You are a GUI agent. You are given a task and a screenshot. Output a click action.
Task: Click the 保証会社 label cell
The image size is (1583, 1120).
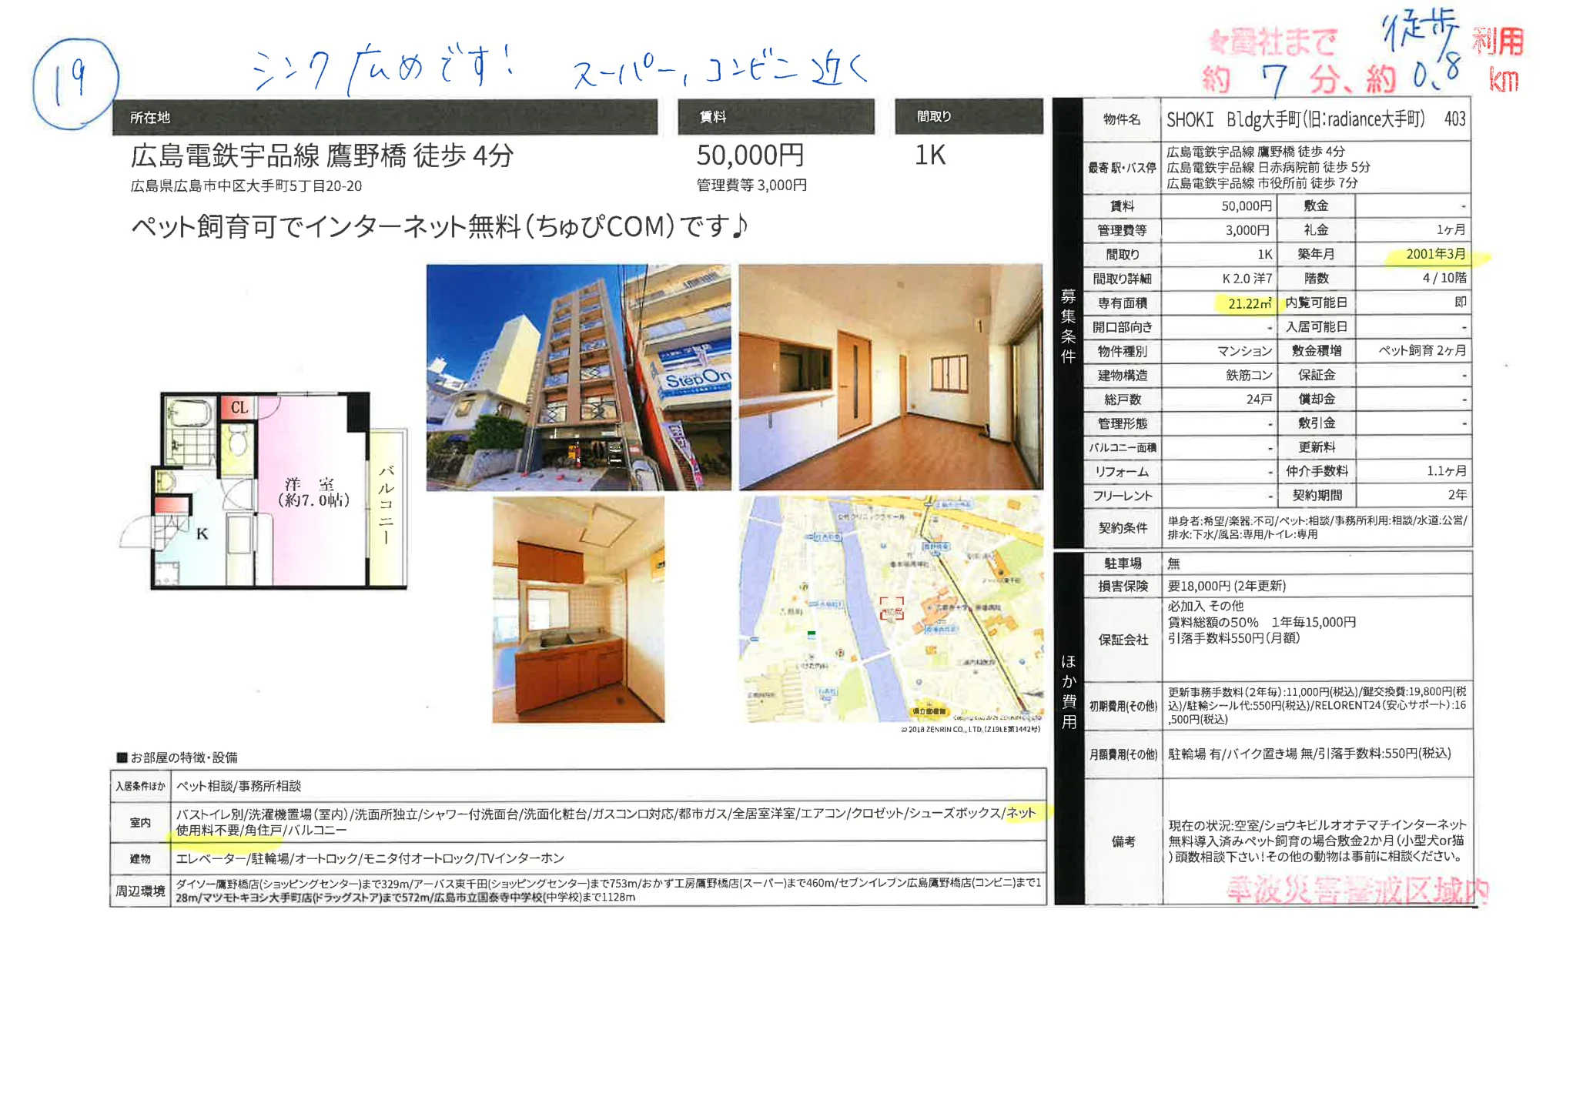pos(1123,640)
